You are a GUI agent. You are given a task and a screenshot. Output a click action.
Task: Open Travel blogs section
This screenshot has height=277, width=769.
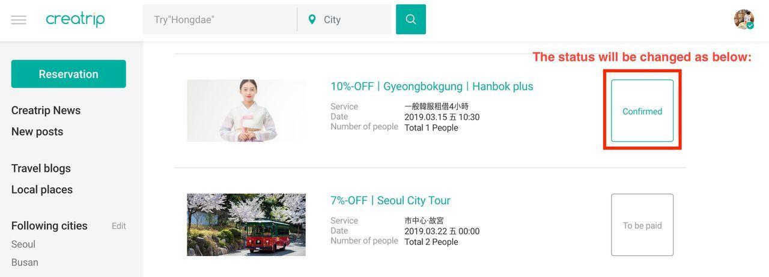tap(41, 168)
